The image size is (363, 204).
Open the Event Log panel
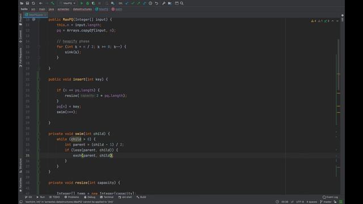coord(330,197)
